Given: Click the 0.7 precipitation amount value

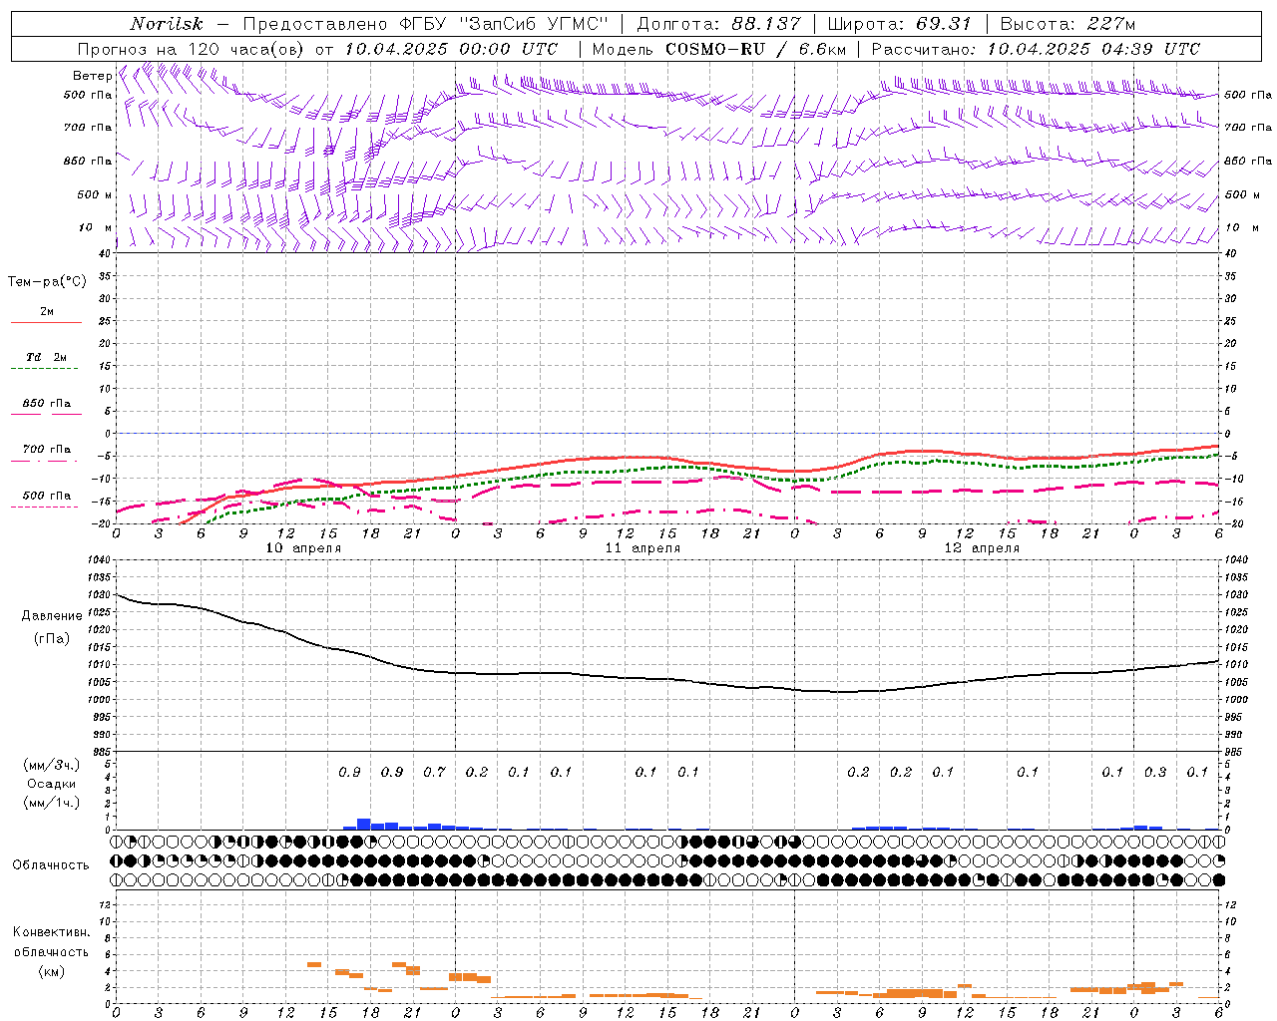Looking at the screenshot, I should coord(434,772).
